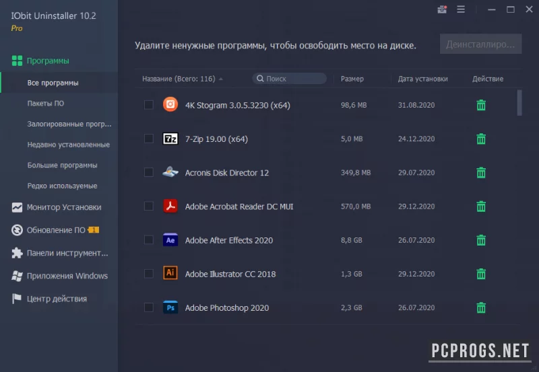
Task: Uninstall Acronis Disk Director 12 via trash icon
Action: (x=481, y=173)
